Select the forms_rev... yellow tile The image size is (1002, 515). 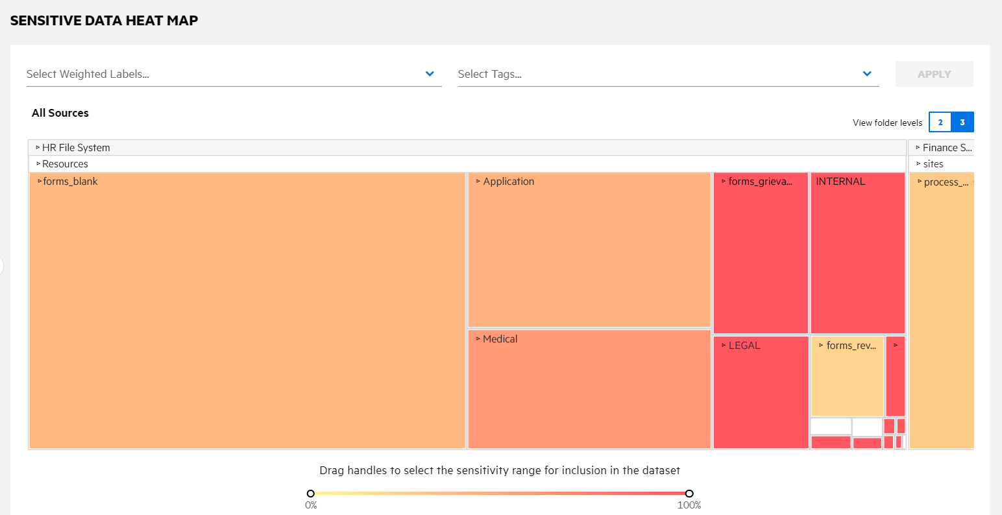click(x=847, y=376)
